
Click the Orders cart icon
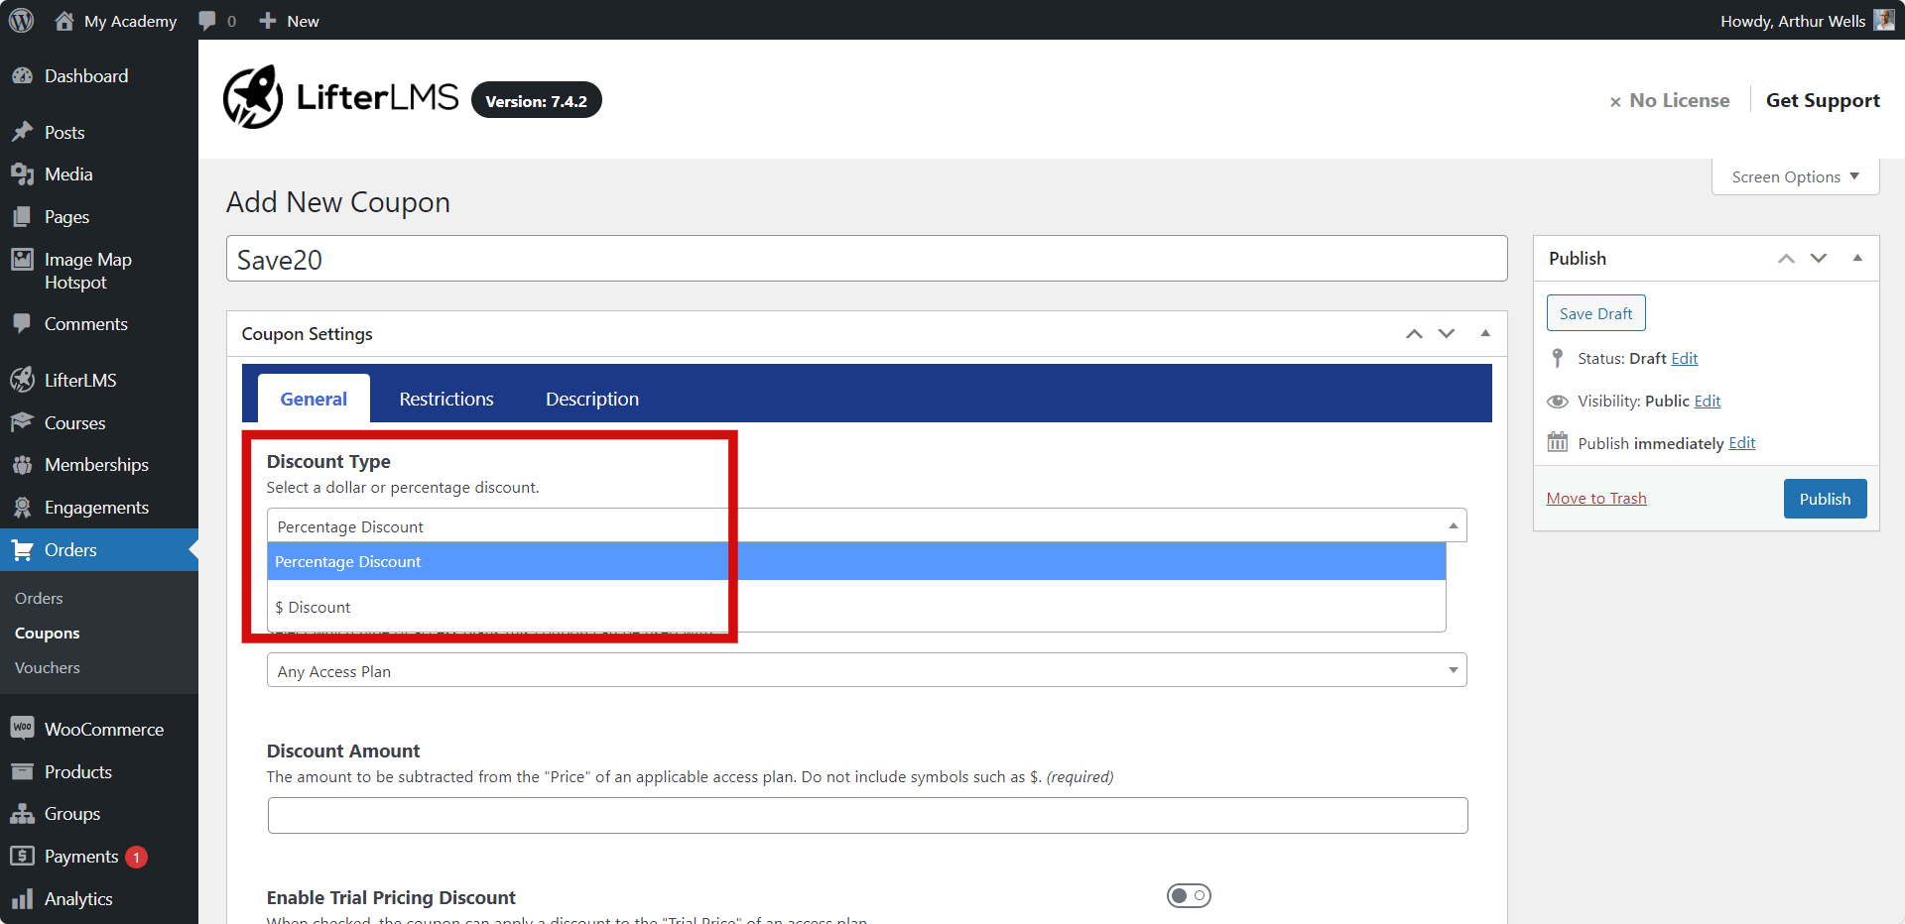pos(22,550)
